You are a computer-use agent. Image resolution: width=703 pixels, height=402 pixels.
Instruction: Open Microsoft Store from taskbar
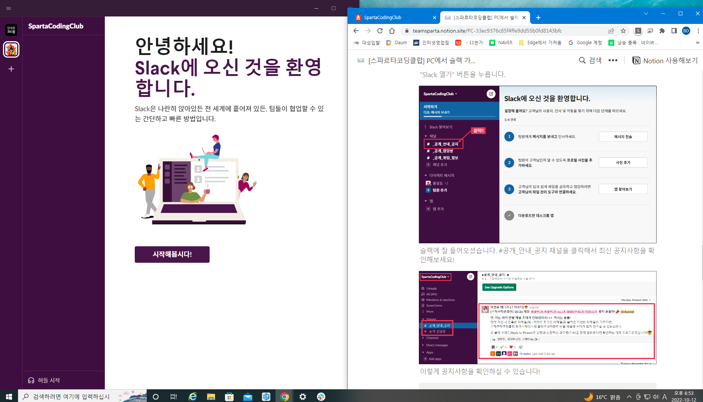click(229, 396)
